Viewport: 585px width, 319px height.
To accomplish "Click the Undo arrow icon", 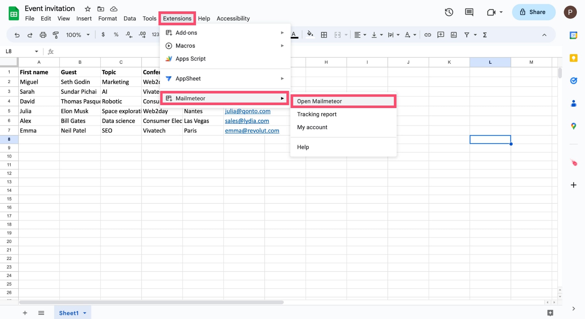I will [x=17, y=35].
